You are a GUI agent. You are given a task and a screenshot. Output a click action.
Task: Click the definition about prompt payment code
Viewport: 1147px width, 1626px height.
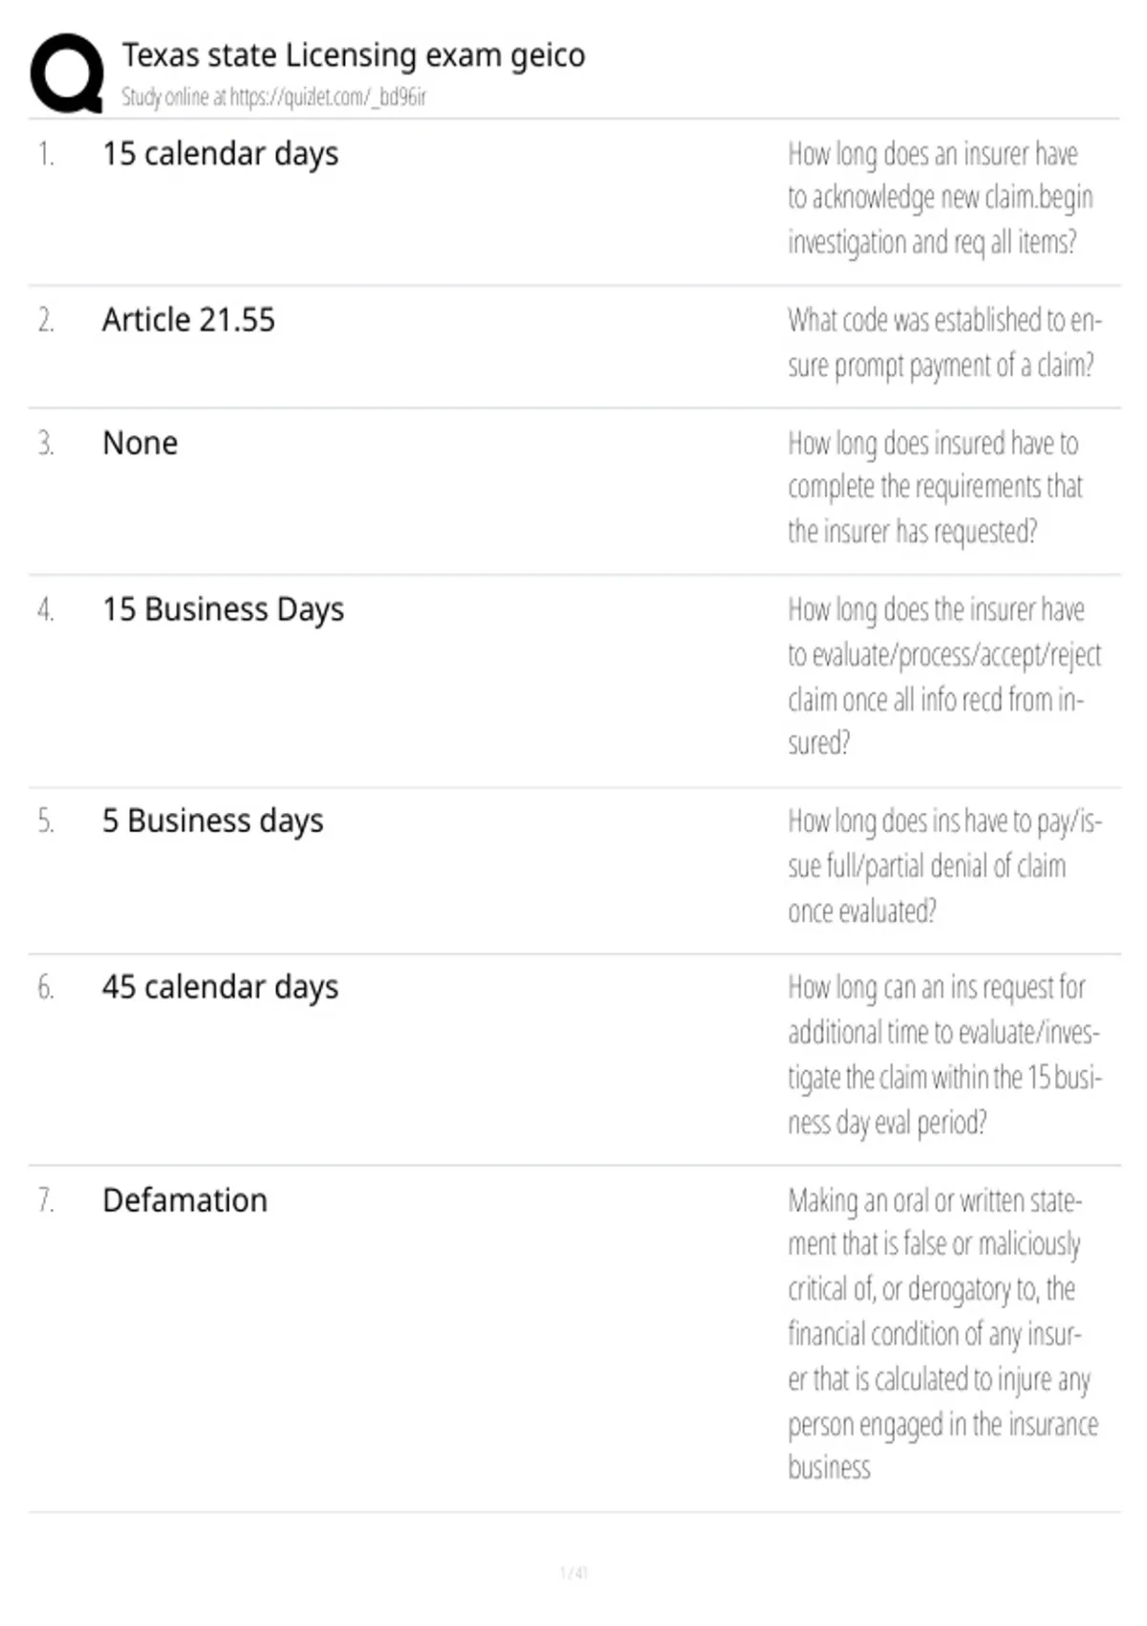[x=944, y=342]
